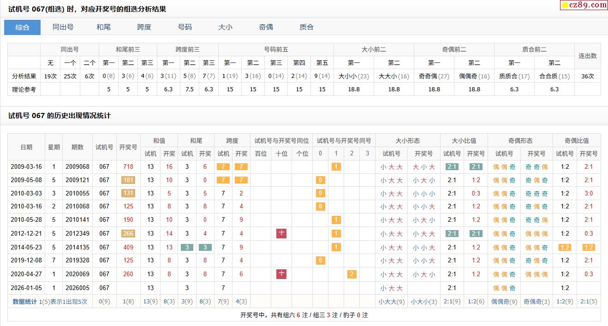Select the highlighted 266 winning number badge
The width and height of the screenshot is (608, 326).
point(128,234)
